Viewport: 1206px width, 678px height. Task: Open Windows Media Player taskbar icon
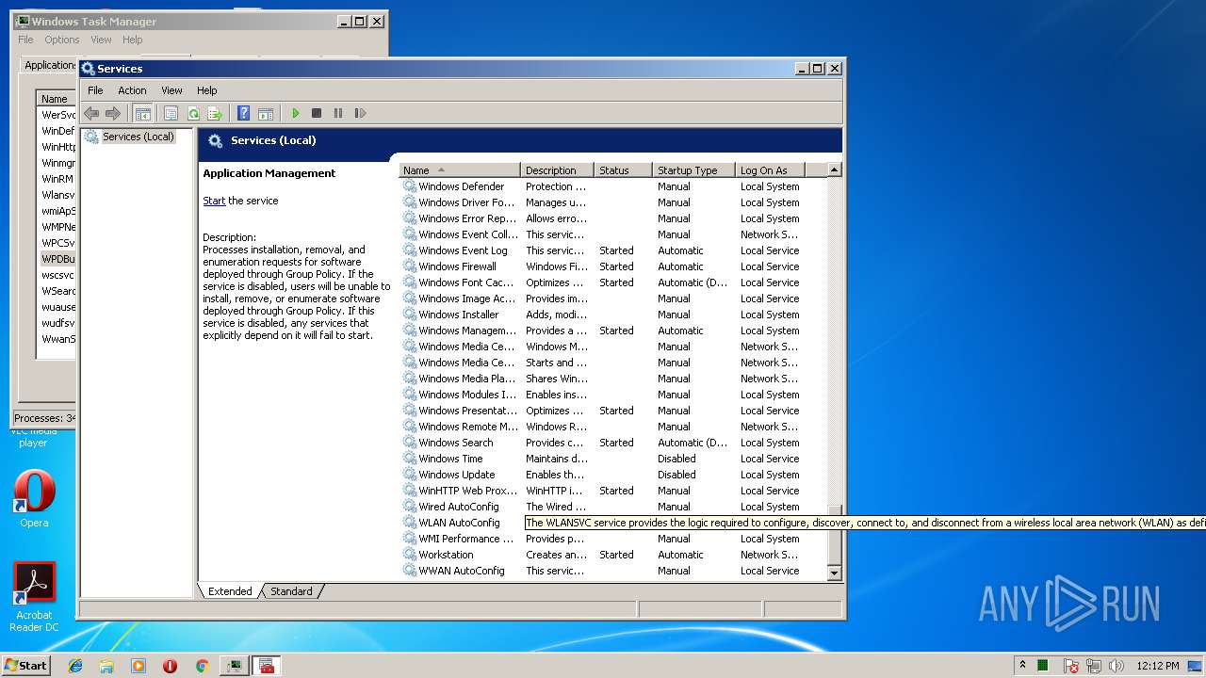click(139, 666)
